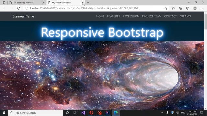Viewport: 207px width, 116px height.
Task: Add this page to favorites
Action: coord(166,8)
